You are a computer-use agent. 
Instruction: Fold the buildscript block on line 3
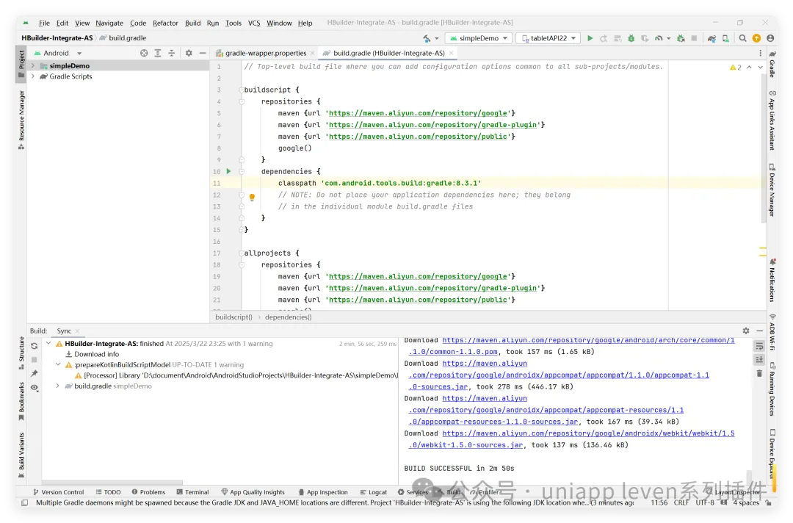pyautogui.click(x=242, y=90)
